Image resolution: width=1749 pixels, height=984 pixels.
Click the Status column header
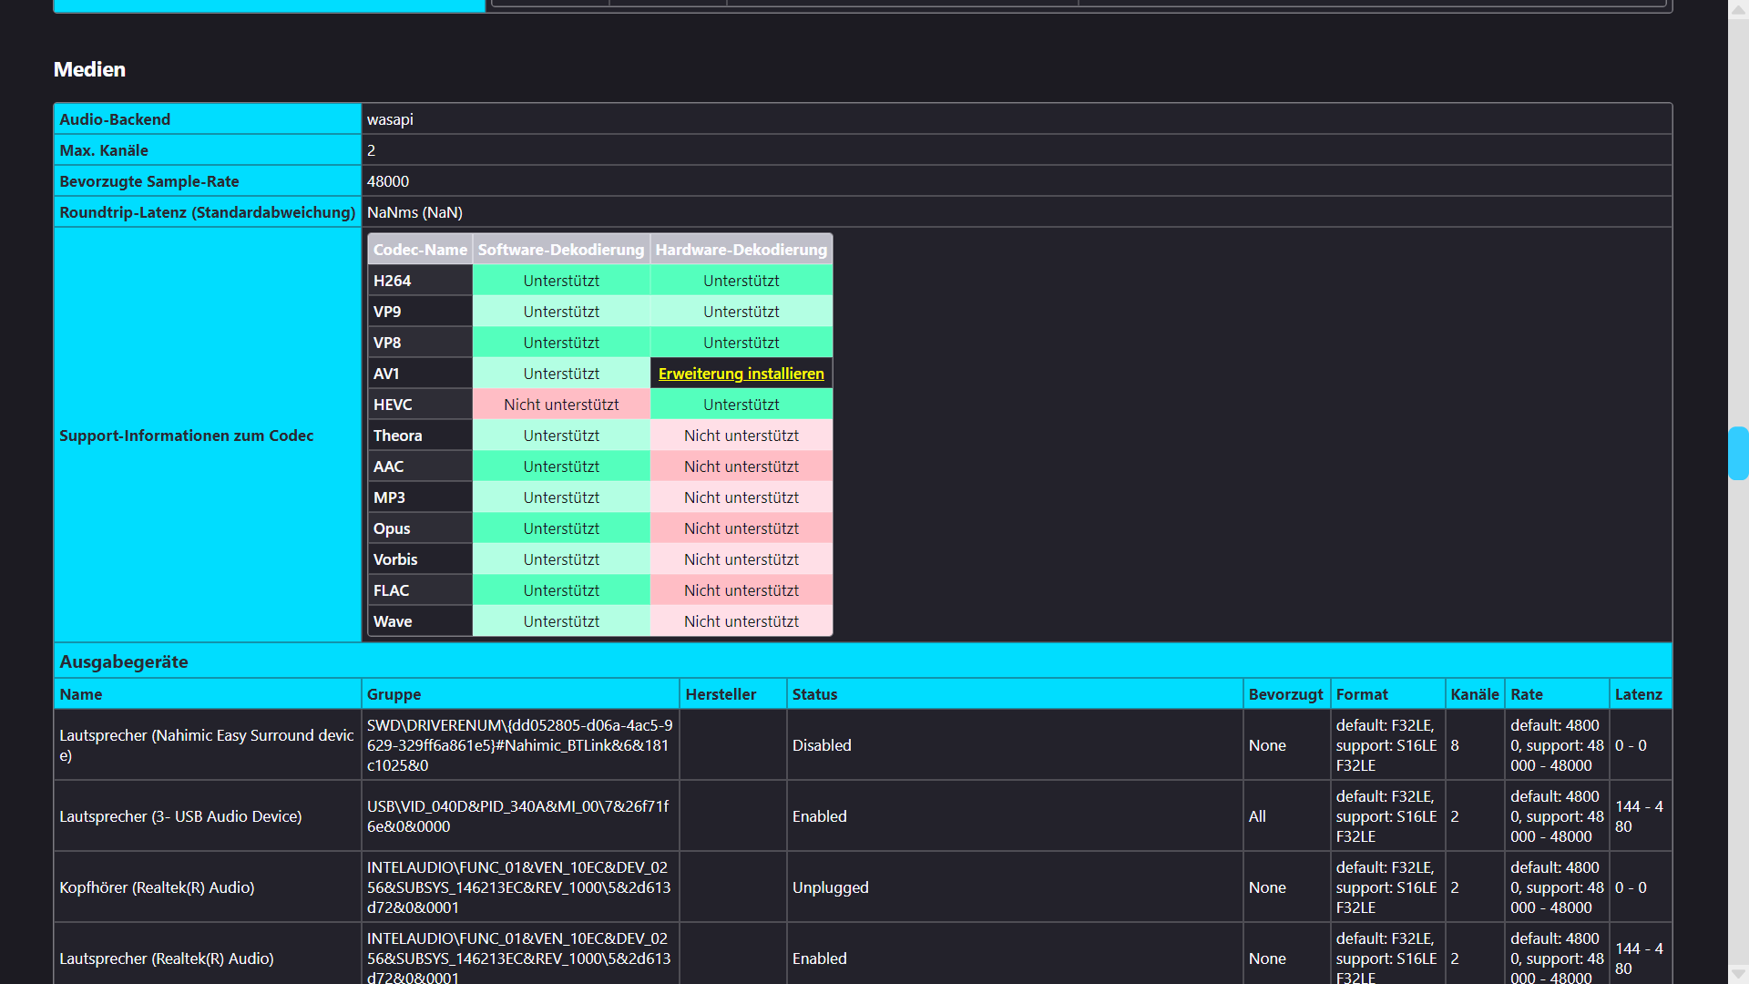pos(814,694)
